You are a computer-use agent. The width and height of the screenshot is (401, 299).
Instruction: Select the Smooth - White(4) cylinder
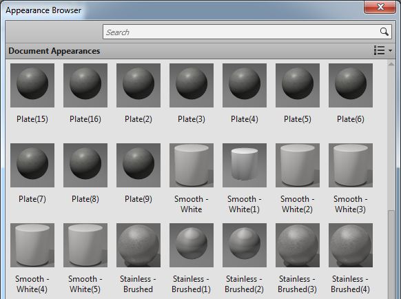pos(32,245)
